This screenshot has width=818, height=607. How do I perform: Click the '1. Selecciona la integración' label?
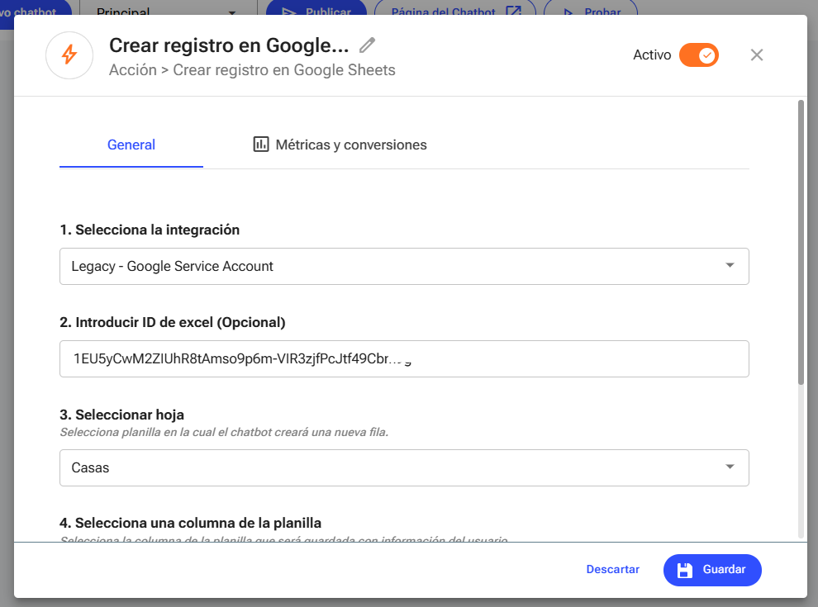tap(150, 230)
